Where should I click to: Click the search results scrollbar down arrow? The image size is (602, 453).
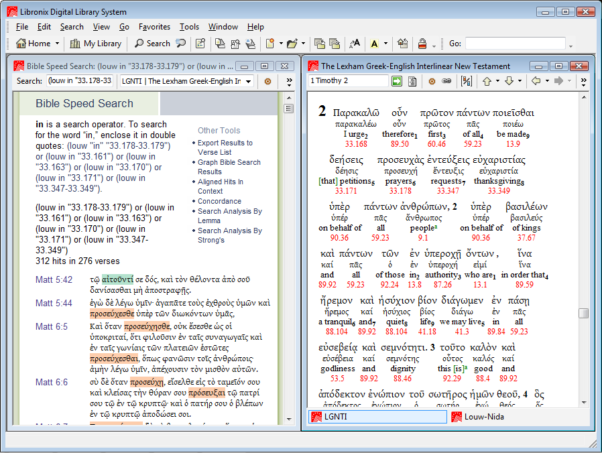click(x=289, y=419)
